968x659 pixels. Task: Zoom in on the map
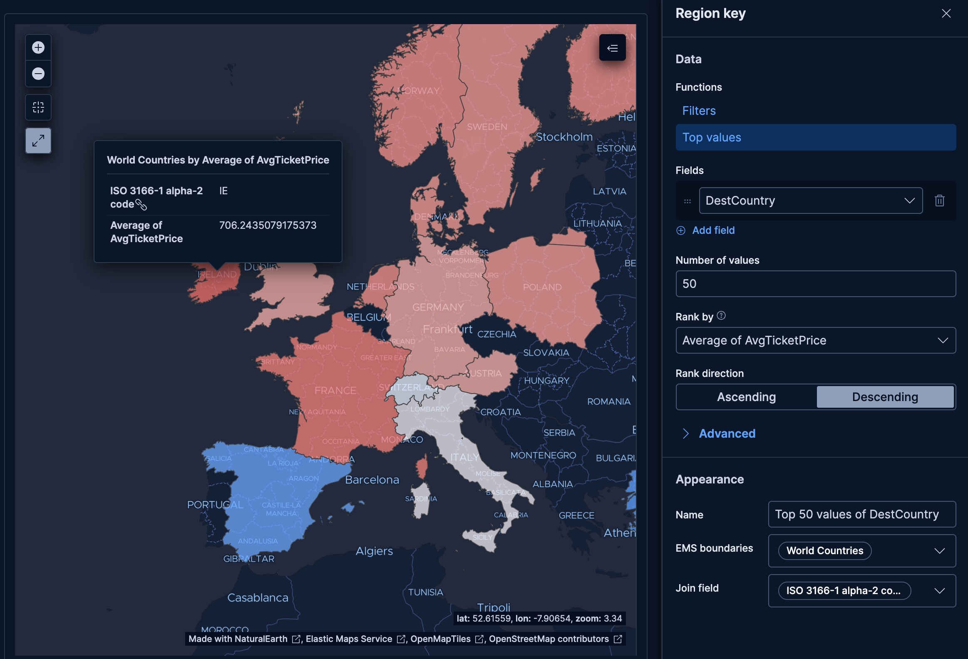(38, 47)
